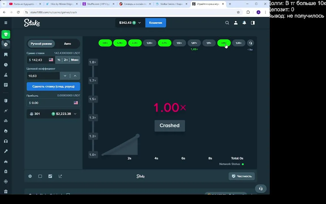Pop out the game with the external arrow icon

coord(60,176)
